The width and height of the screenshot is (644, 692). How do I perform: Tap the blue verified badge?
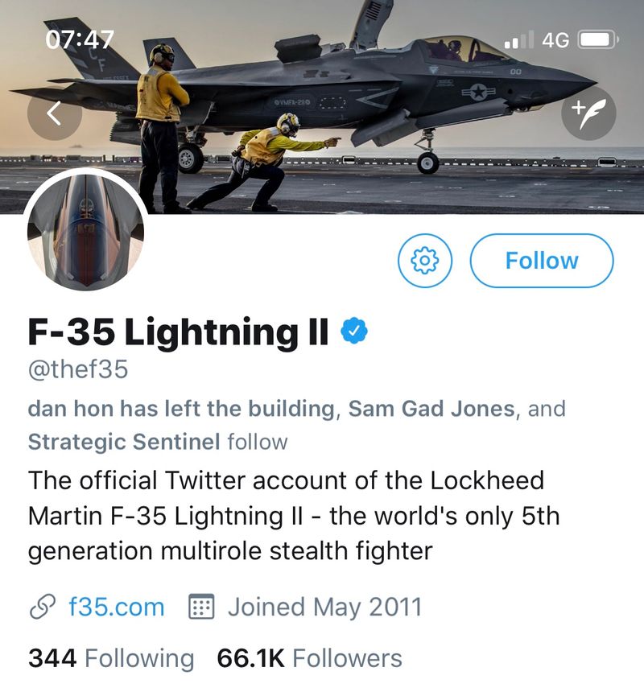click(355, 331)
